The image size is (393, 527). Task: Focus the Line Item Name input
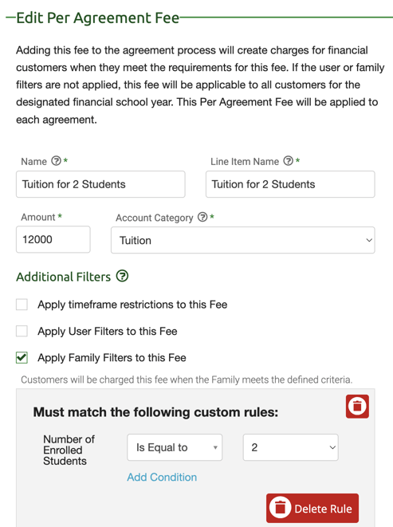pyautogui.click(x=290, y=184)
